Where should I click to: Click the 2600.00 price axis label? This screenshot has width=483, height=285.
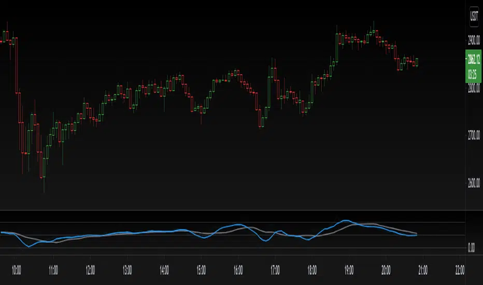474,183
